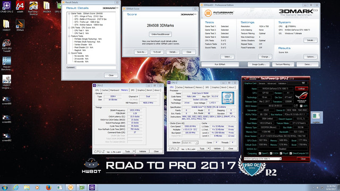The width and height of the screenshot is (340, 191).
Task: Open Caches tab in CPU-Z CPU window
Action: click(180, 87)
